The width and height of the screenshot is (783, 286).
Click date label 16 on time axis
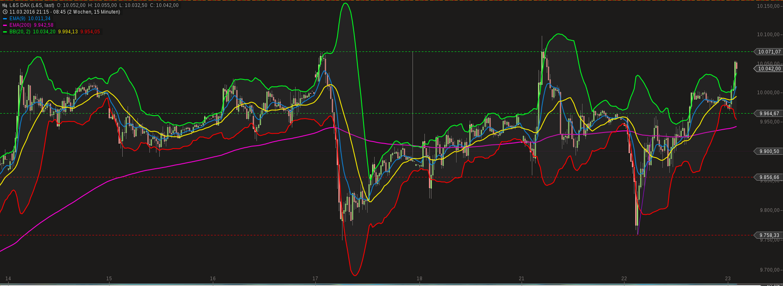[x=213, y=279]
